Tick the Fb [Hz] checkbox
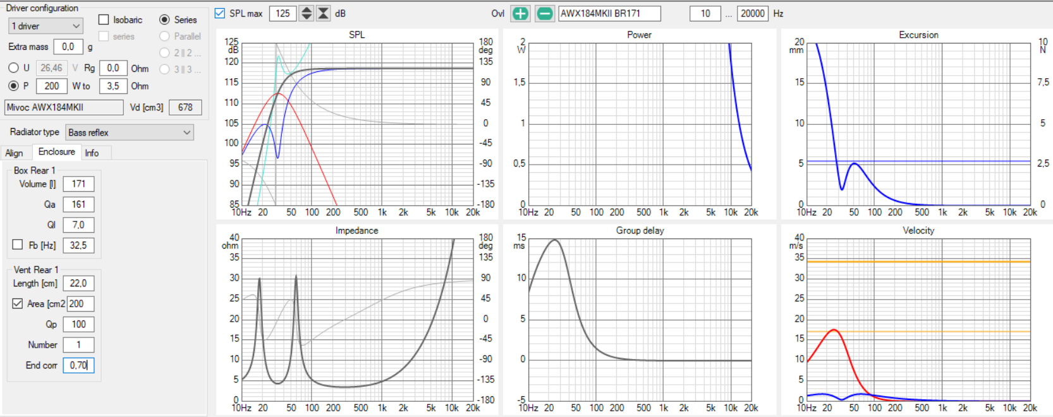The height and width of the screenshot is (417, 1053). 18,245
